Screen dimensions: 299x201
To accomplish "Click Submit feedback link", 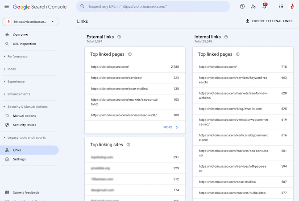I will [x=26, y=193].
